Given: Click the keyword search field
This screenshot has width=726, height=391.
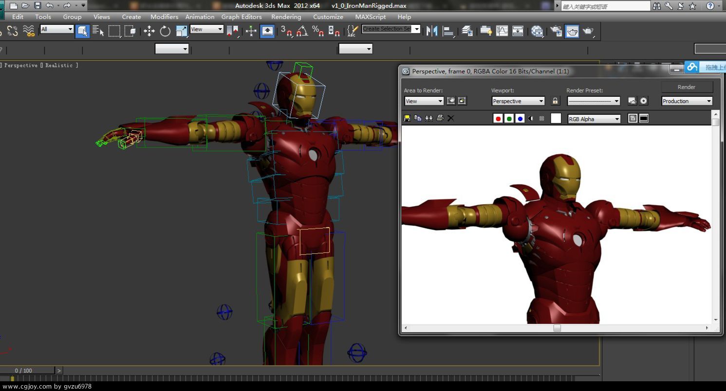Looking at the screenshot, I should [606, 6].
